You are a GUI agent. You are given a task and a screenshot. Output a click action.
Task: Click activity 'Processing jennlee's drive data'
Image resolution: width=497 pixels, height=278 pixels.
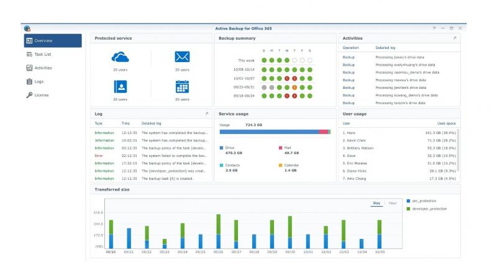pos(401,87)
